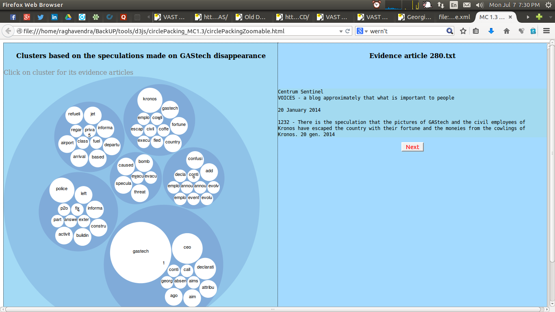Open the volume indicator

click(x=480, y=5)
